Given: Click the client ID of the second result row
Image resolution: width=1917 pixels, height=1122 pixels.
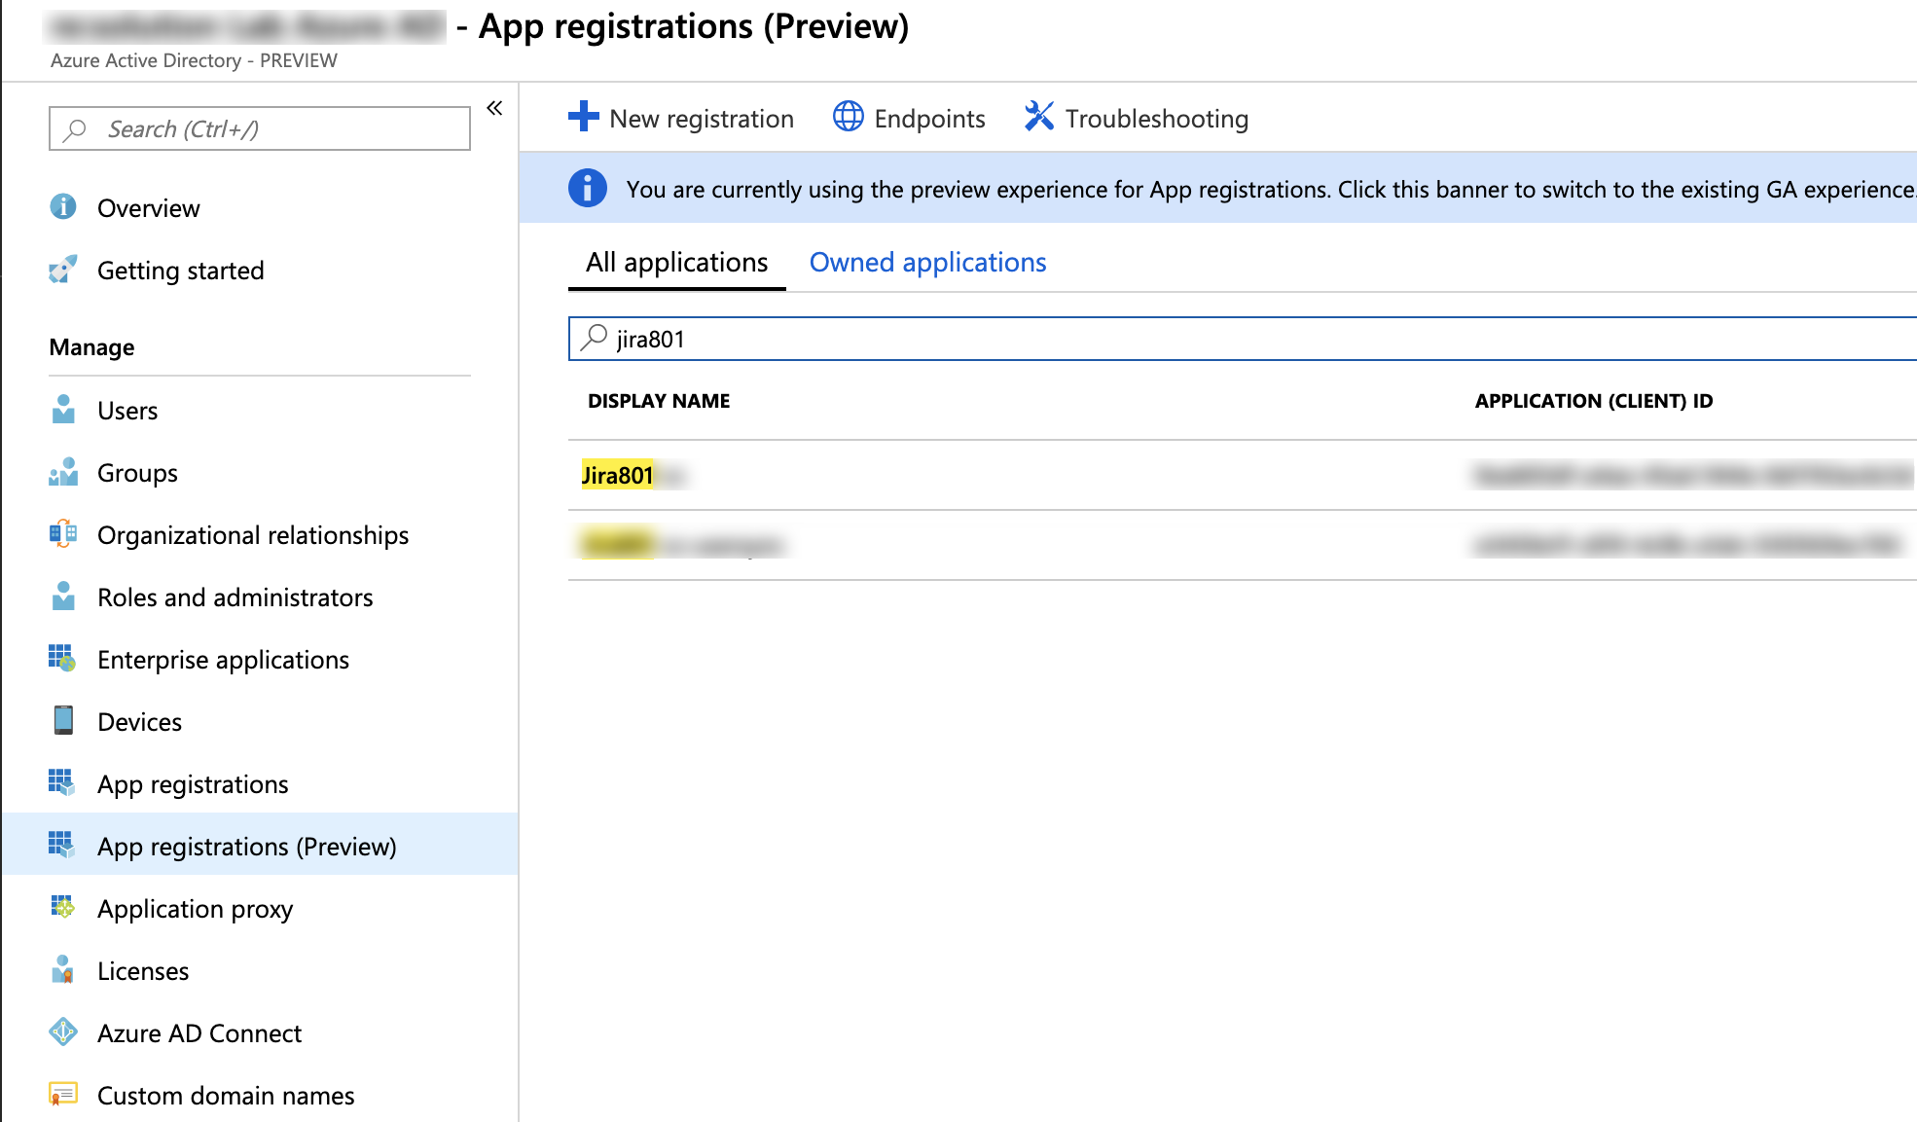Looking at the screenshot, I should pos(1687,545).
